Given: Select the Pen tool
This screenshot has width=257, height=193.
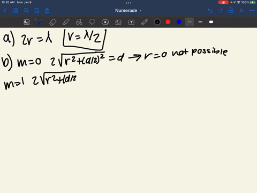Looking at the screenshot, I should pyautogui.click(x=40, y=22).
